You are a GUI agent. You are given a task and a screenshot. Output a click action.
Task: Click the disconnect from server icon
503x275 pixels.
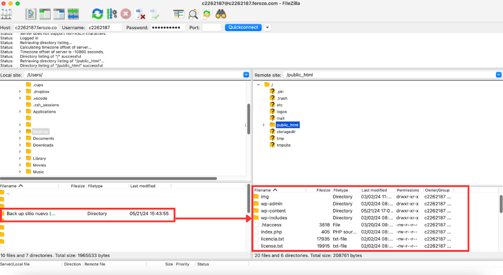click(140, 14)
